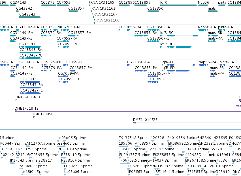This screenshot has width=241, height=176.
Task: Click the CG5379 gene label
Action: [x=48, y=3]
